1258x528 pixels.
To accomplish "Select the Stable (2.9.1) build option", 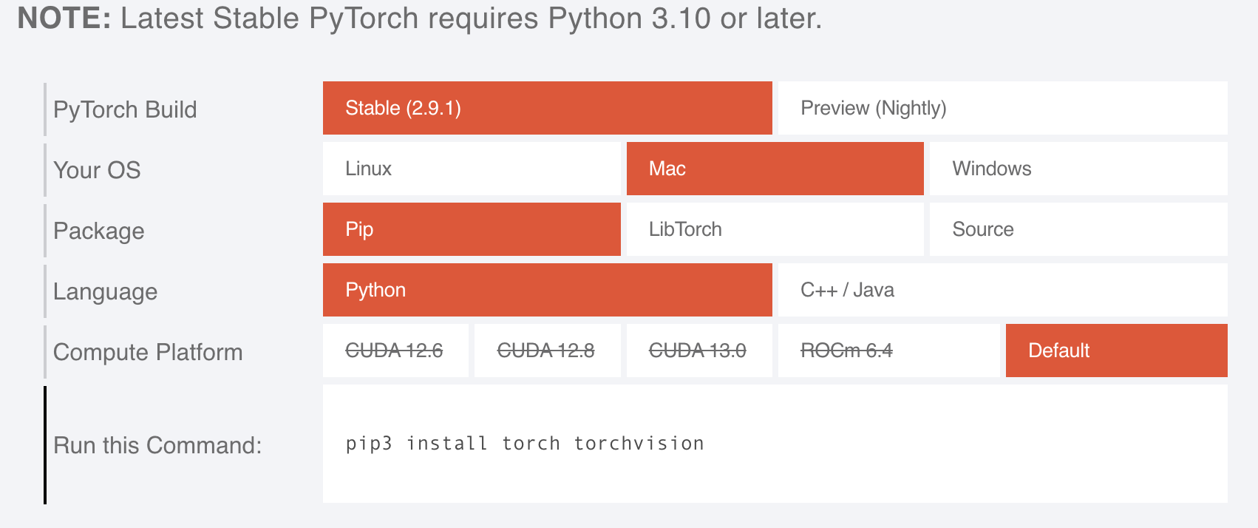I will (547, 108).
